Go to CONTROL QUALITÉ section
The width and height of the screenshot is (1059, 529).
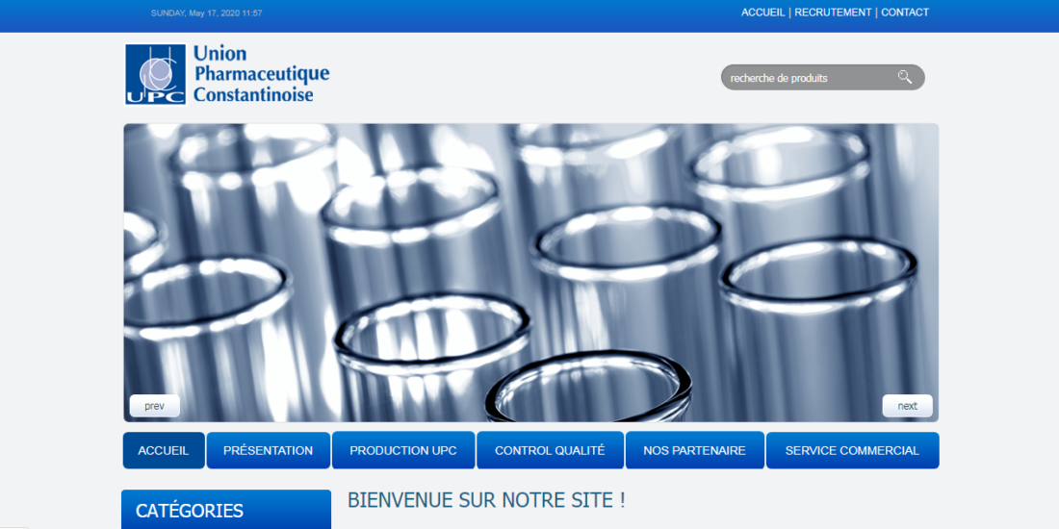click(x=550, y=451)
